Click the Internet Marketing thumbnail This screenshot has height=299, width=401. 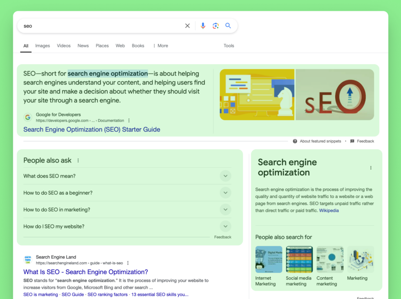pyautogui.click(x=268, y=259)
